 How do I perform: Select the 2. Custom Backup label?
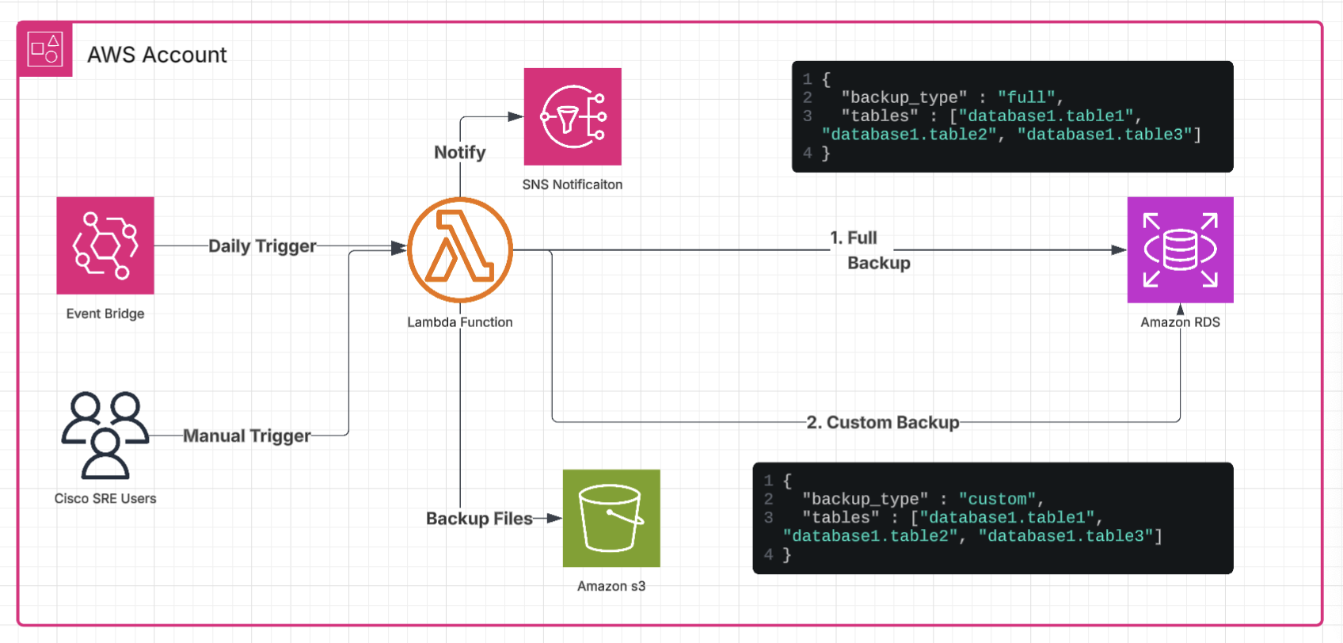(x=883, y=423)
